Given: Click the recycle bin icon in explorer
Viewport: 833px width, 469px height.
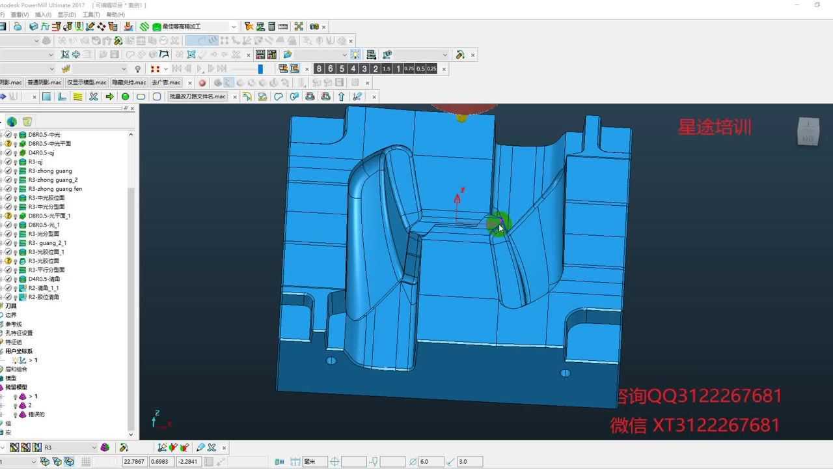Looking at the screenshot, I should 27,122.
